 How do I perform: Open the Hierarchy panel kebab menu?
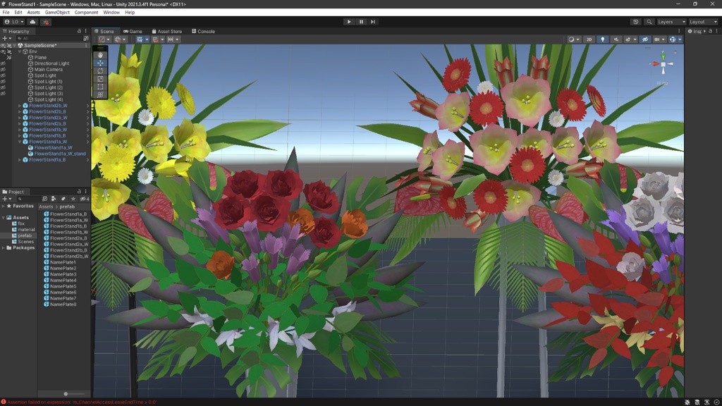85,31
